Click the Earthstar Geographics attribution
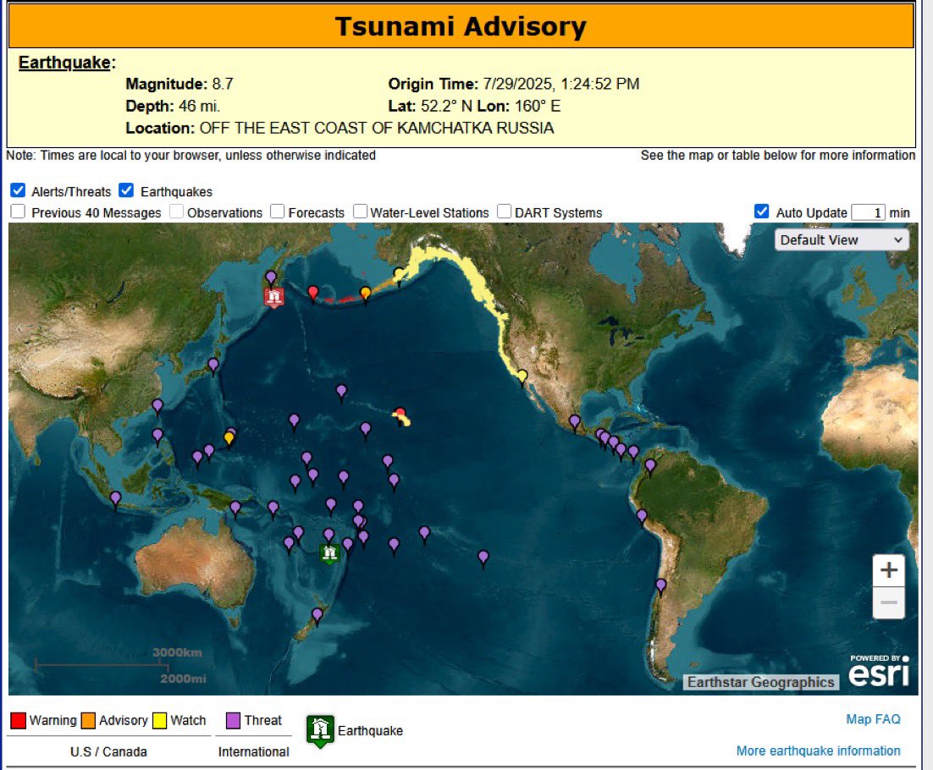The height and width of the screenshot is (770, 933). 761,683
